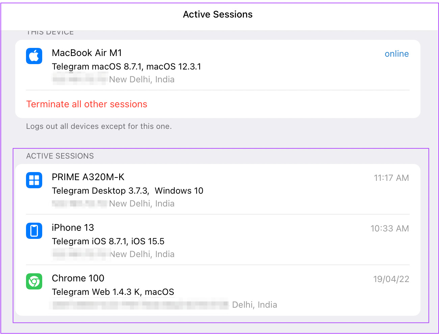439x334 pixels.
Task: Click the iPhone device icon
Action: [x=34, y=231]
